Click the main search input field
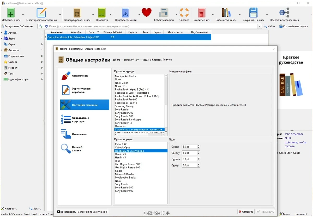Viewport: 313px width, 217px height. (x=153, y=26)
